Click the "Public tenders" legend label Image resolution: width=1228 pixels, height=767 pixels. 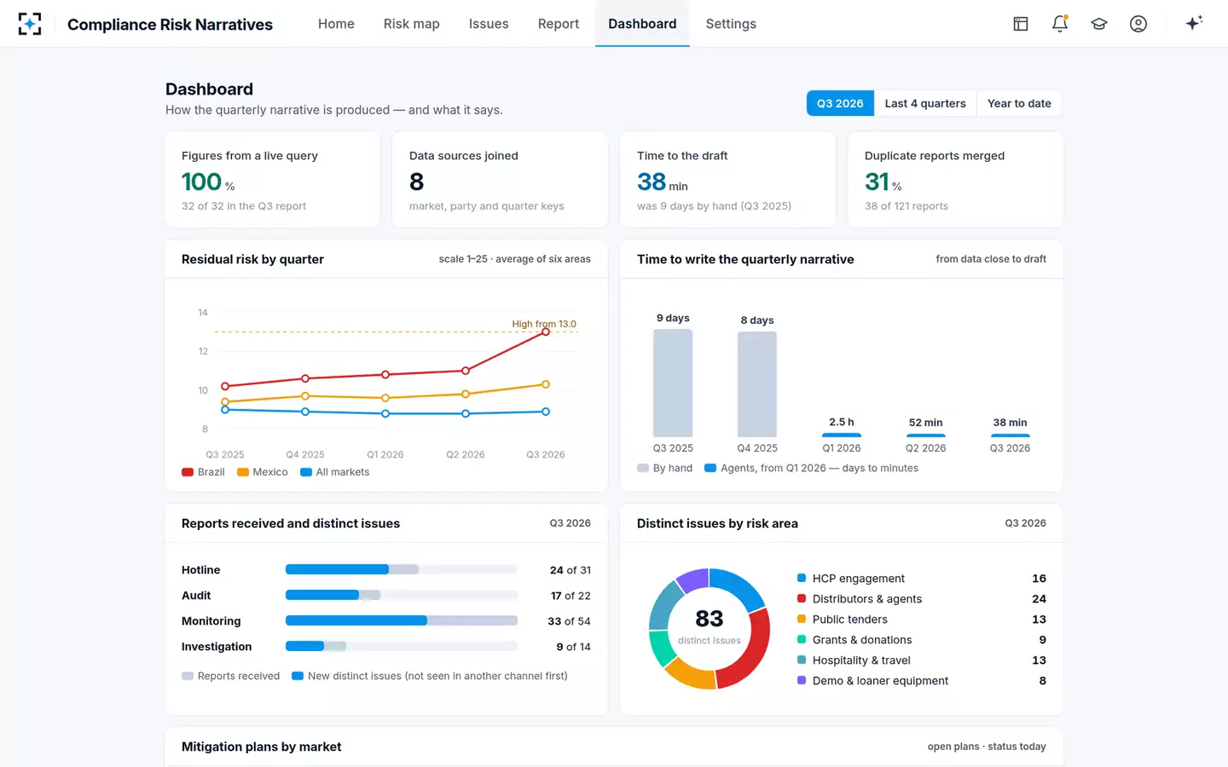(x=850, y=620)
